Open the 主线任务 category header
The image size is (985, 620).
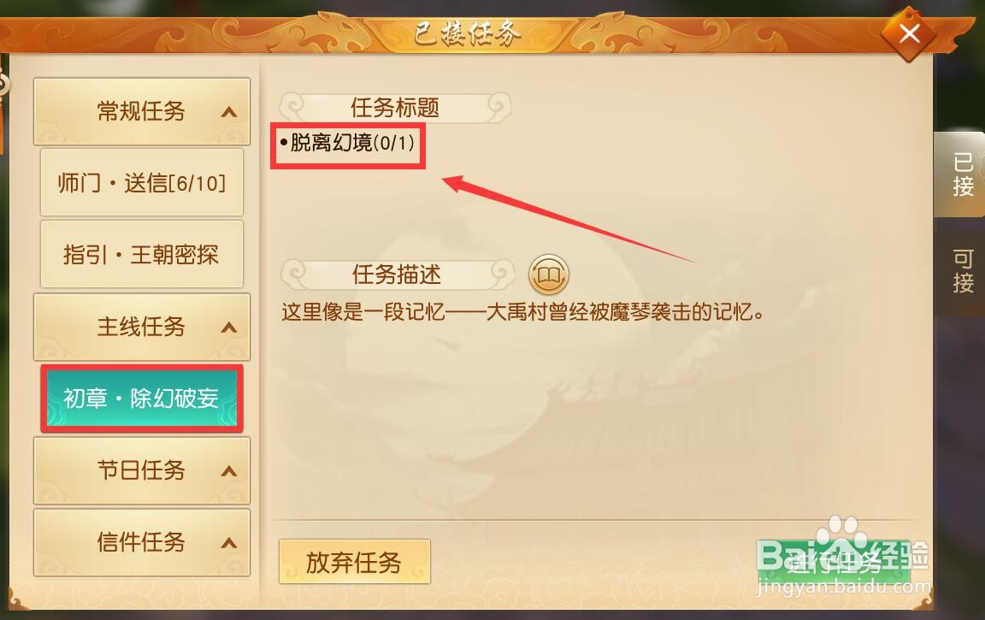click(142, 328)
